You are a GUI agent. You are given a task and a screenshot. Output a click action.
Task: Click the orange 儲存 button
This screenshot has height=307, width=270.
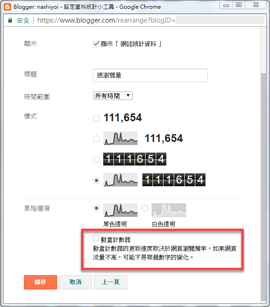[41, 282]
